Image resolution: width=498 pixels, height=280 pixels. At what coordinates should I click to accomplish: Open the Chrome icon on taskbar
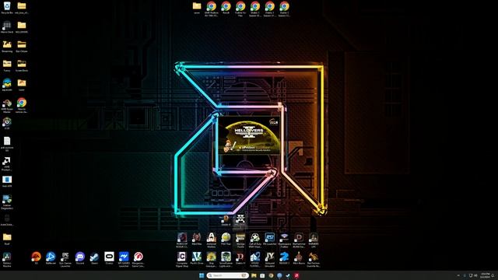271,275
